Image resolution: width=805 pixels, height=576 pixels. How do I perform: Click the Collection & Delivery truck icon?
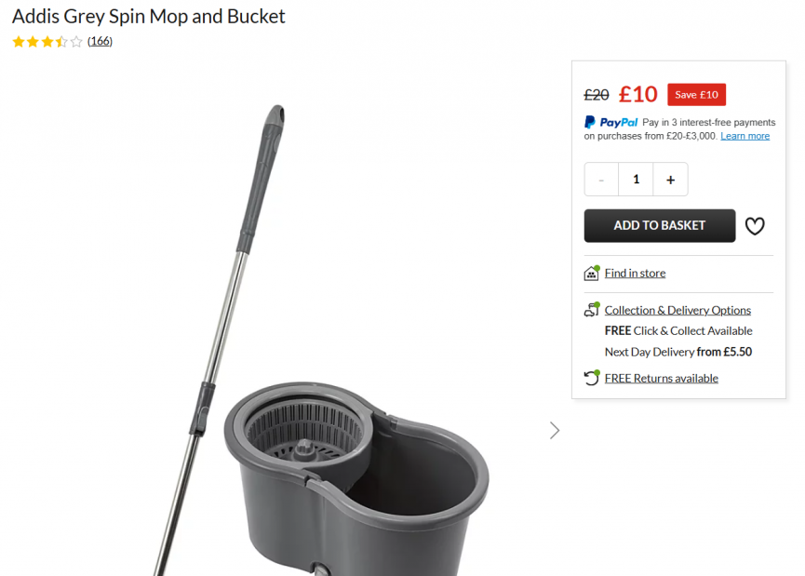[591, 310]
